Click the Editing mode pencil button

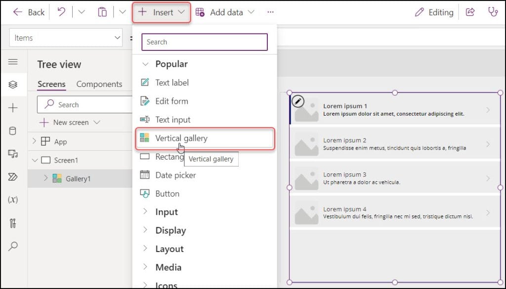[x=434, y=12]
